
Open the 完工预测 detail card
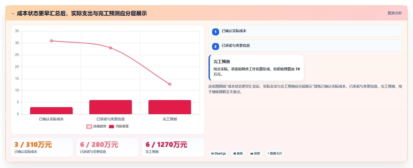click(x=256, y=68)
